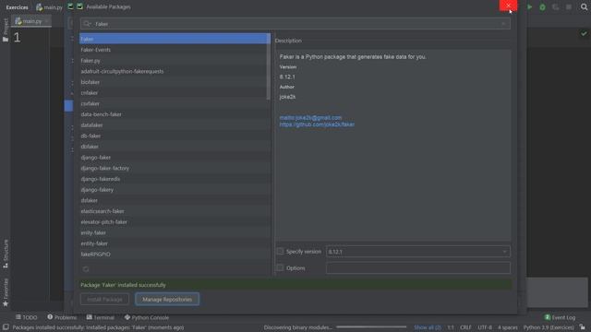591x332 pixels.
Task: Click the green inspection checkmark in editor
Action: (x=584, y=34)
